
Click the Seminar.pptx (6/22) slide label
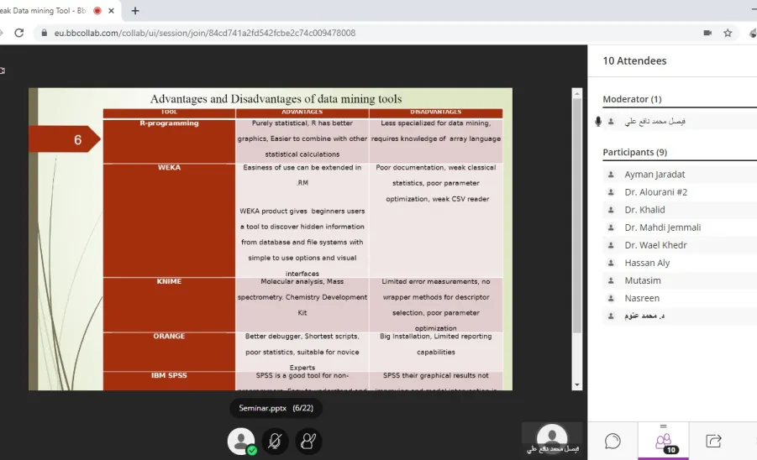pyautogui.click(x=276, y=408)
